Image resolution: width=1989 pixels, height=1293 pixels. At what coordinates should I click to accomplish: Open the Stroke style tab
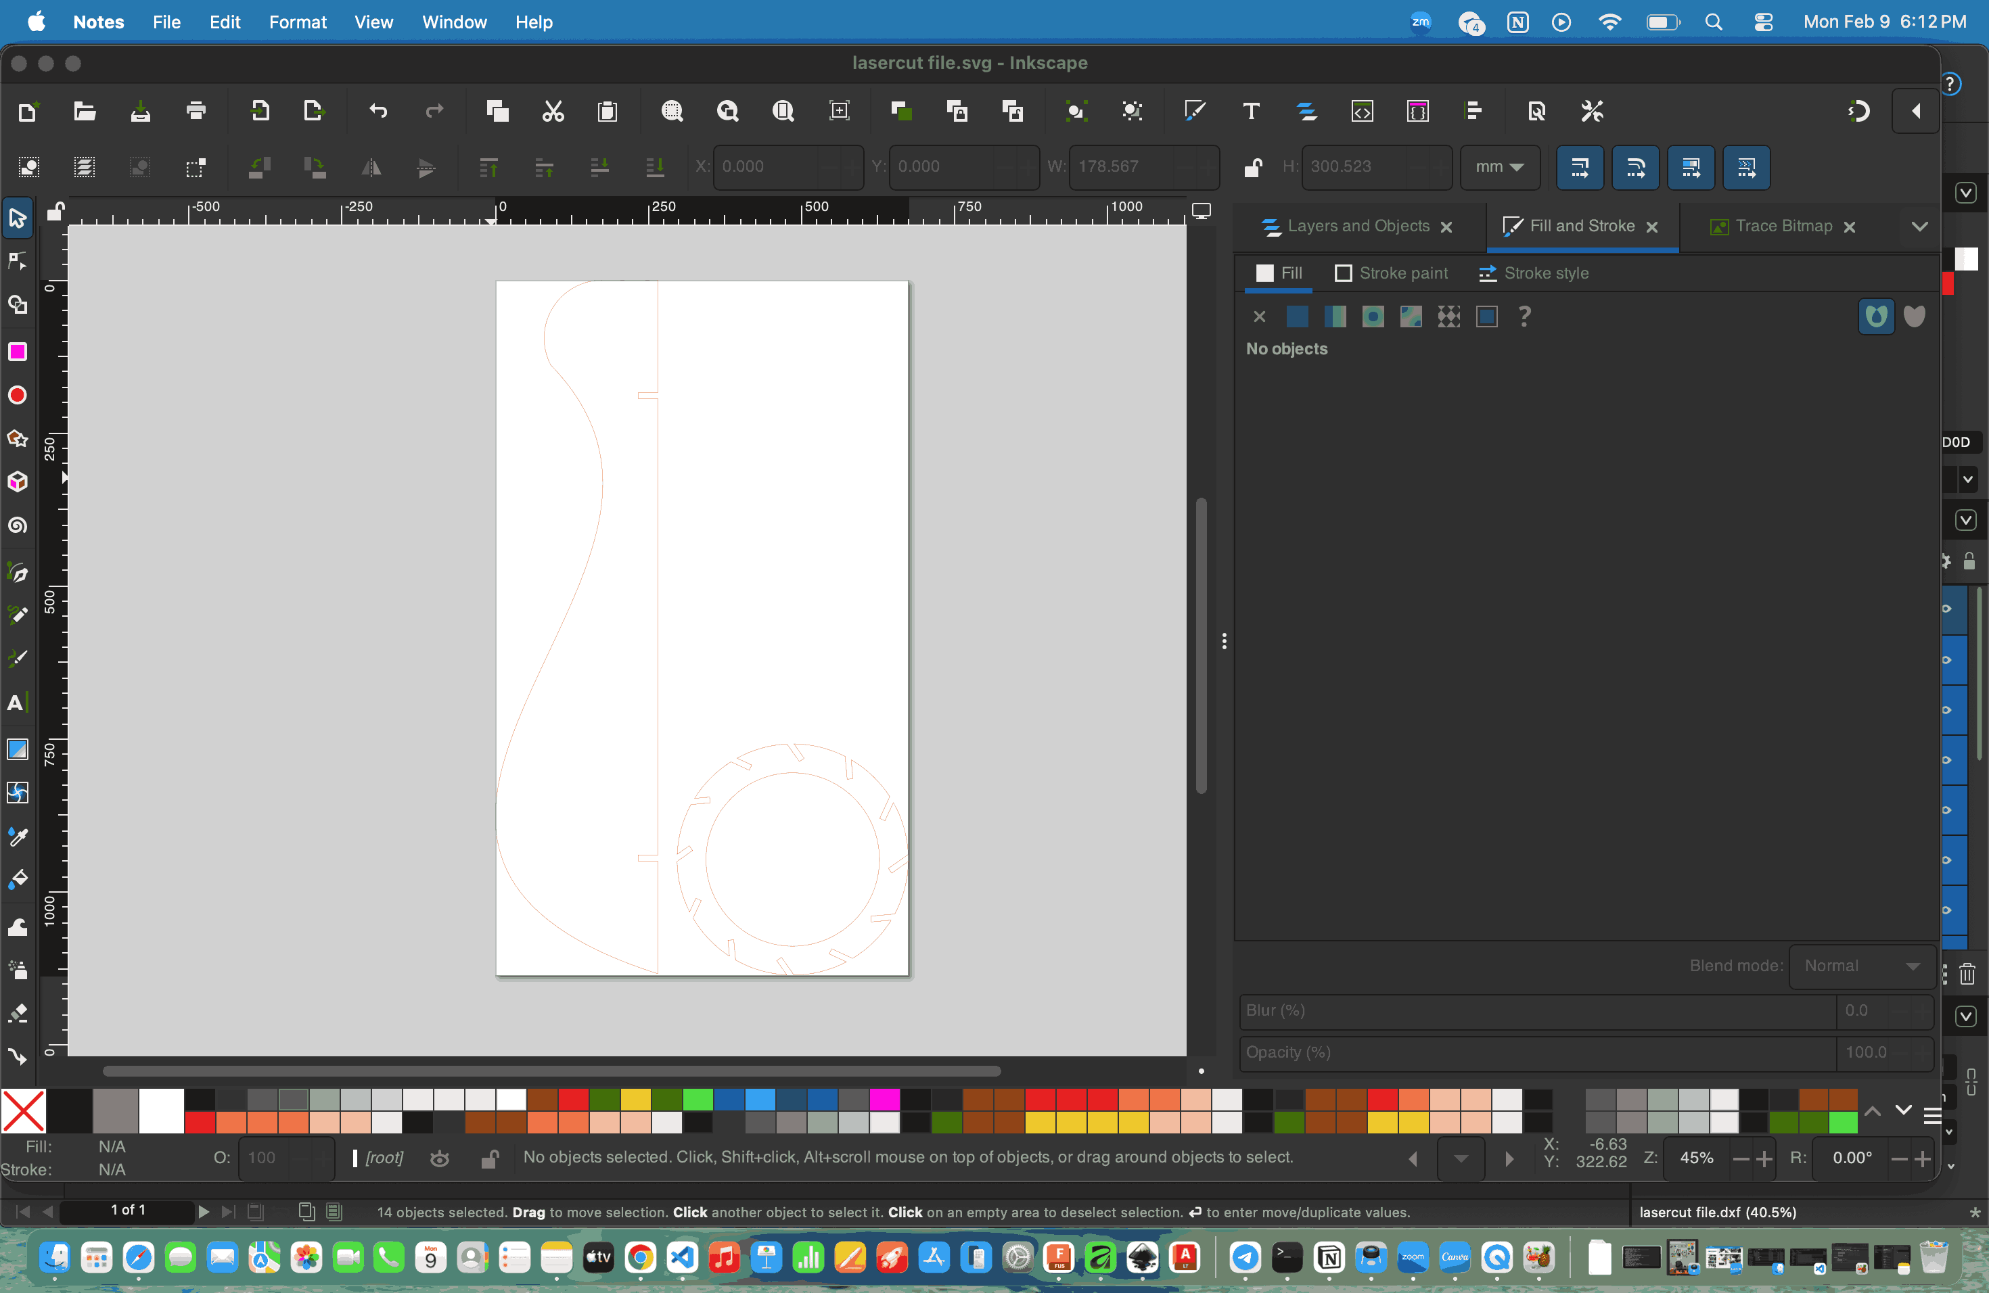1534,273
